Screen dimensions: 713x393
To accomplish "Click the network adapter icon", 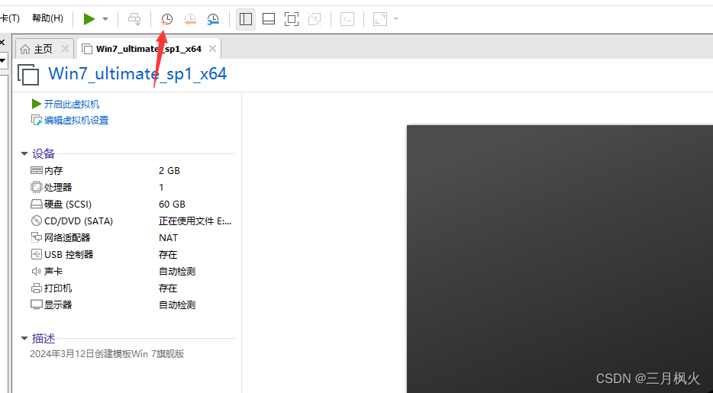I will click(37, 237).
